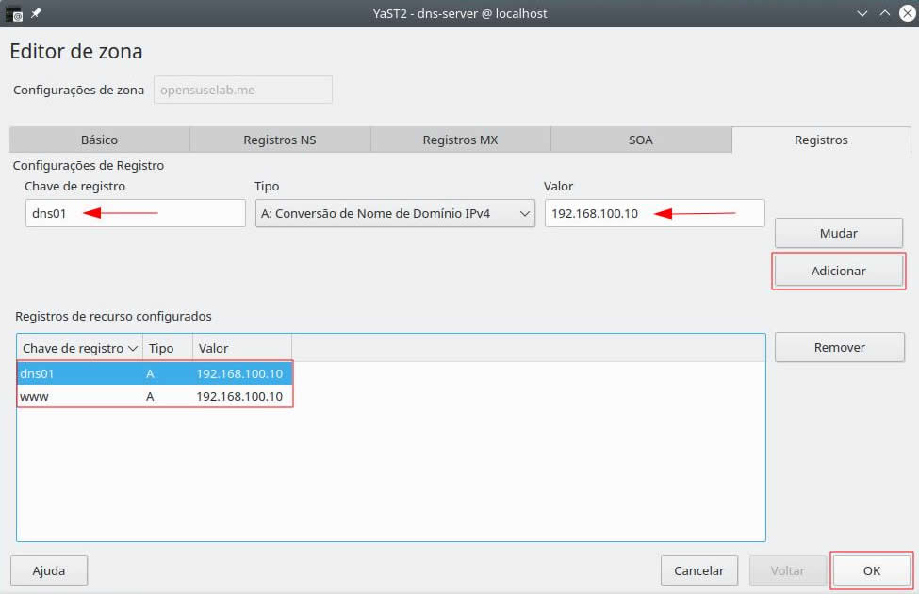The height and width of the screenshot is (594, 919).
Task: Select the www record row
Action: coord(155,397)
